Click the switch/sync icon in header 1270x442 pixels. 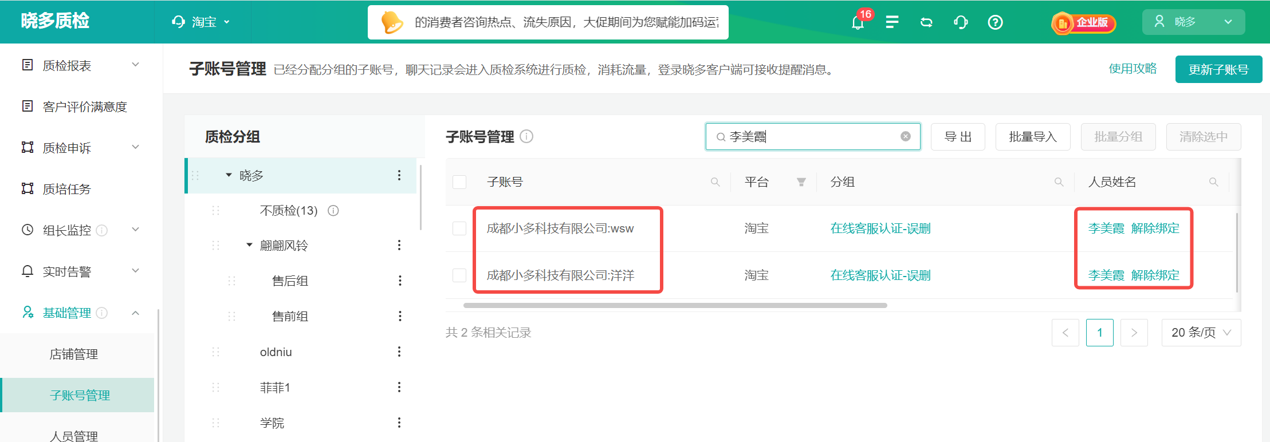pos(926,22)
